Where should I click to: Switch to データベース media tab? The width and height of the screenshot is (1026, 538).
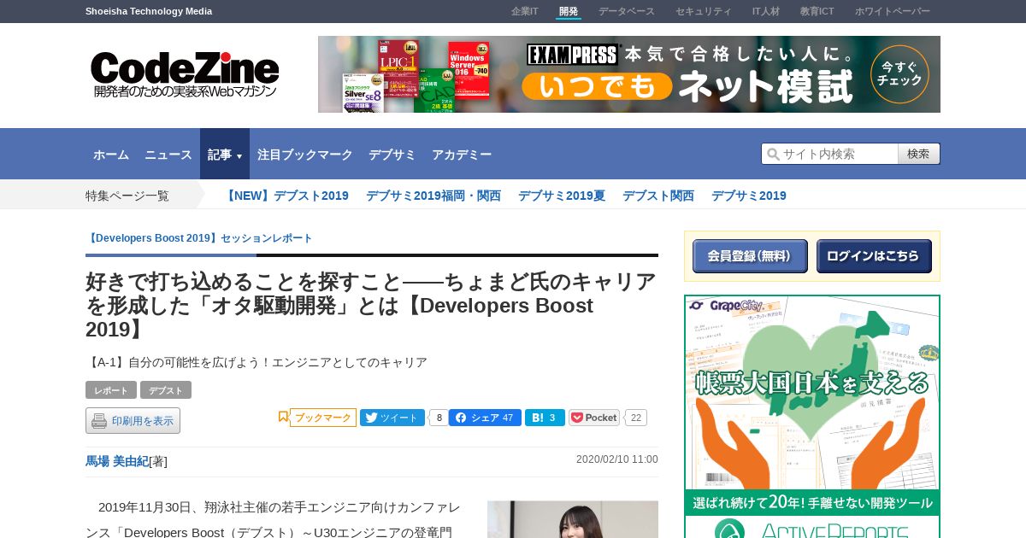coord(627,11)
